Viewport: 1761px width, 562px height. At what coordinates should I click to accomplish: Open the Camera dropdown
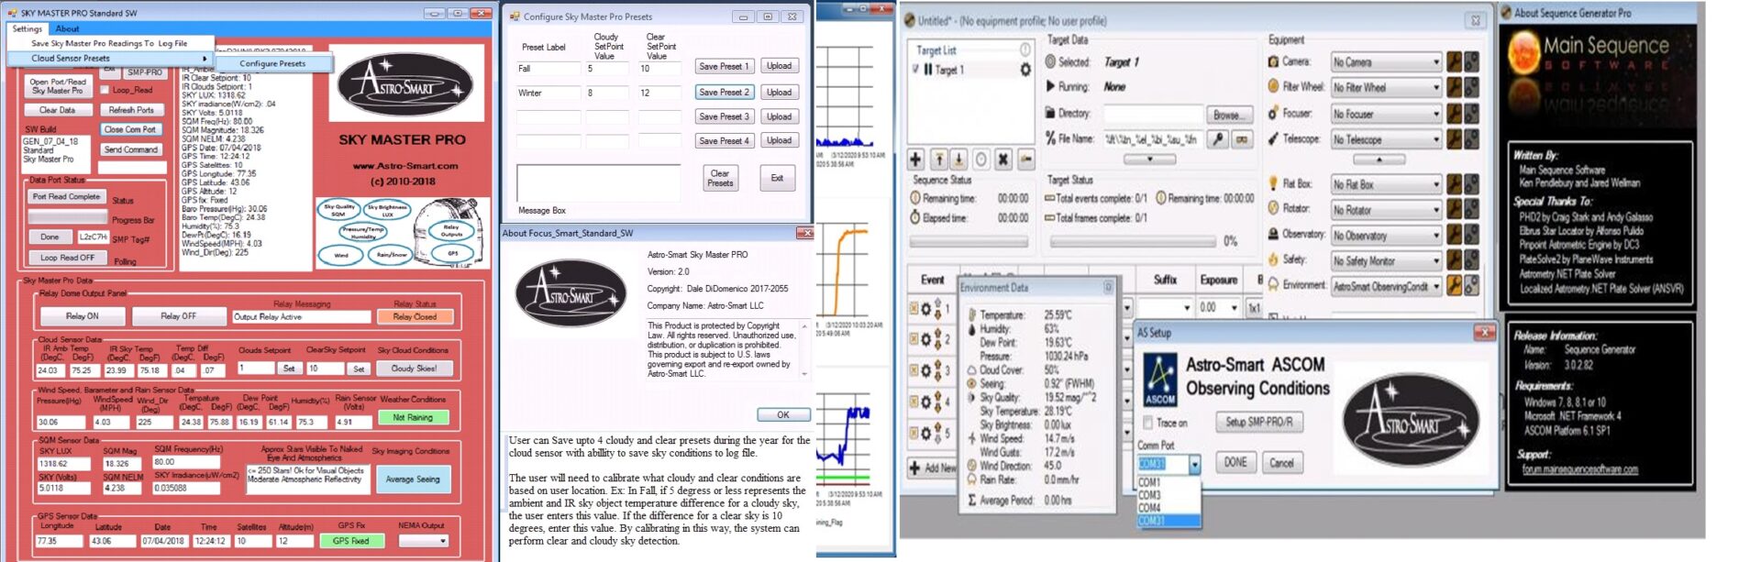(1386, 62)
